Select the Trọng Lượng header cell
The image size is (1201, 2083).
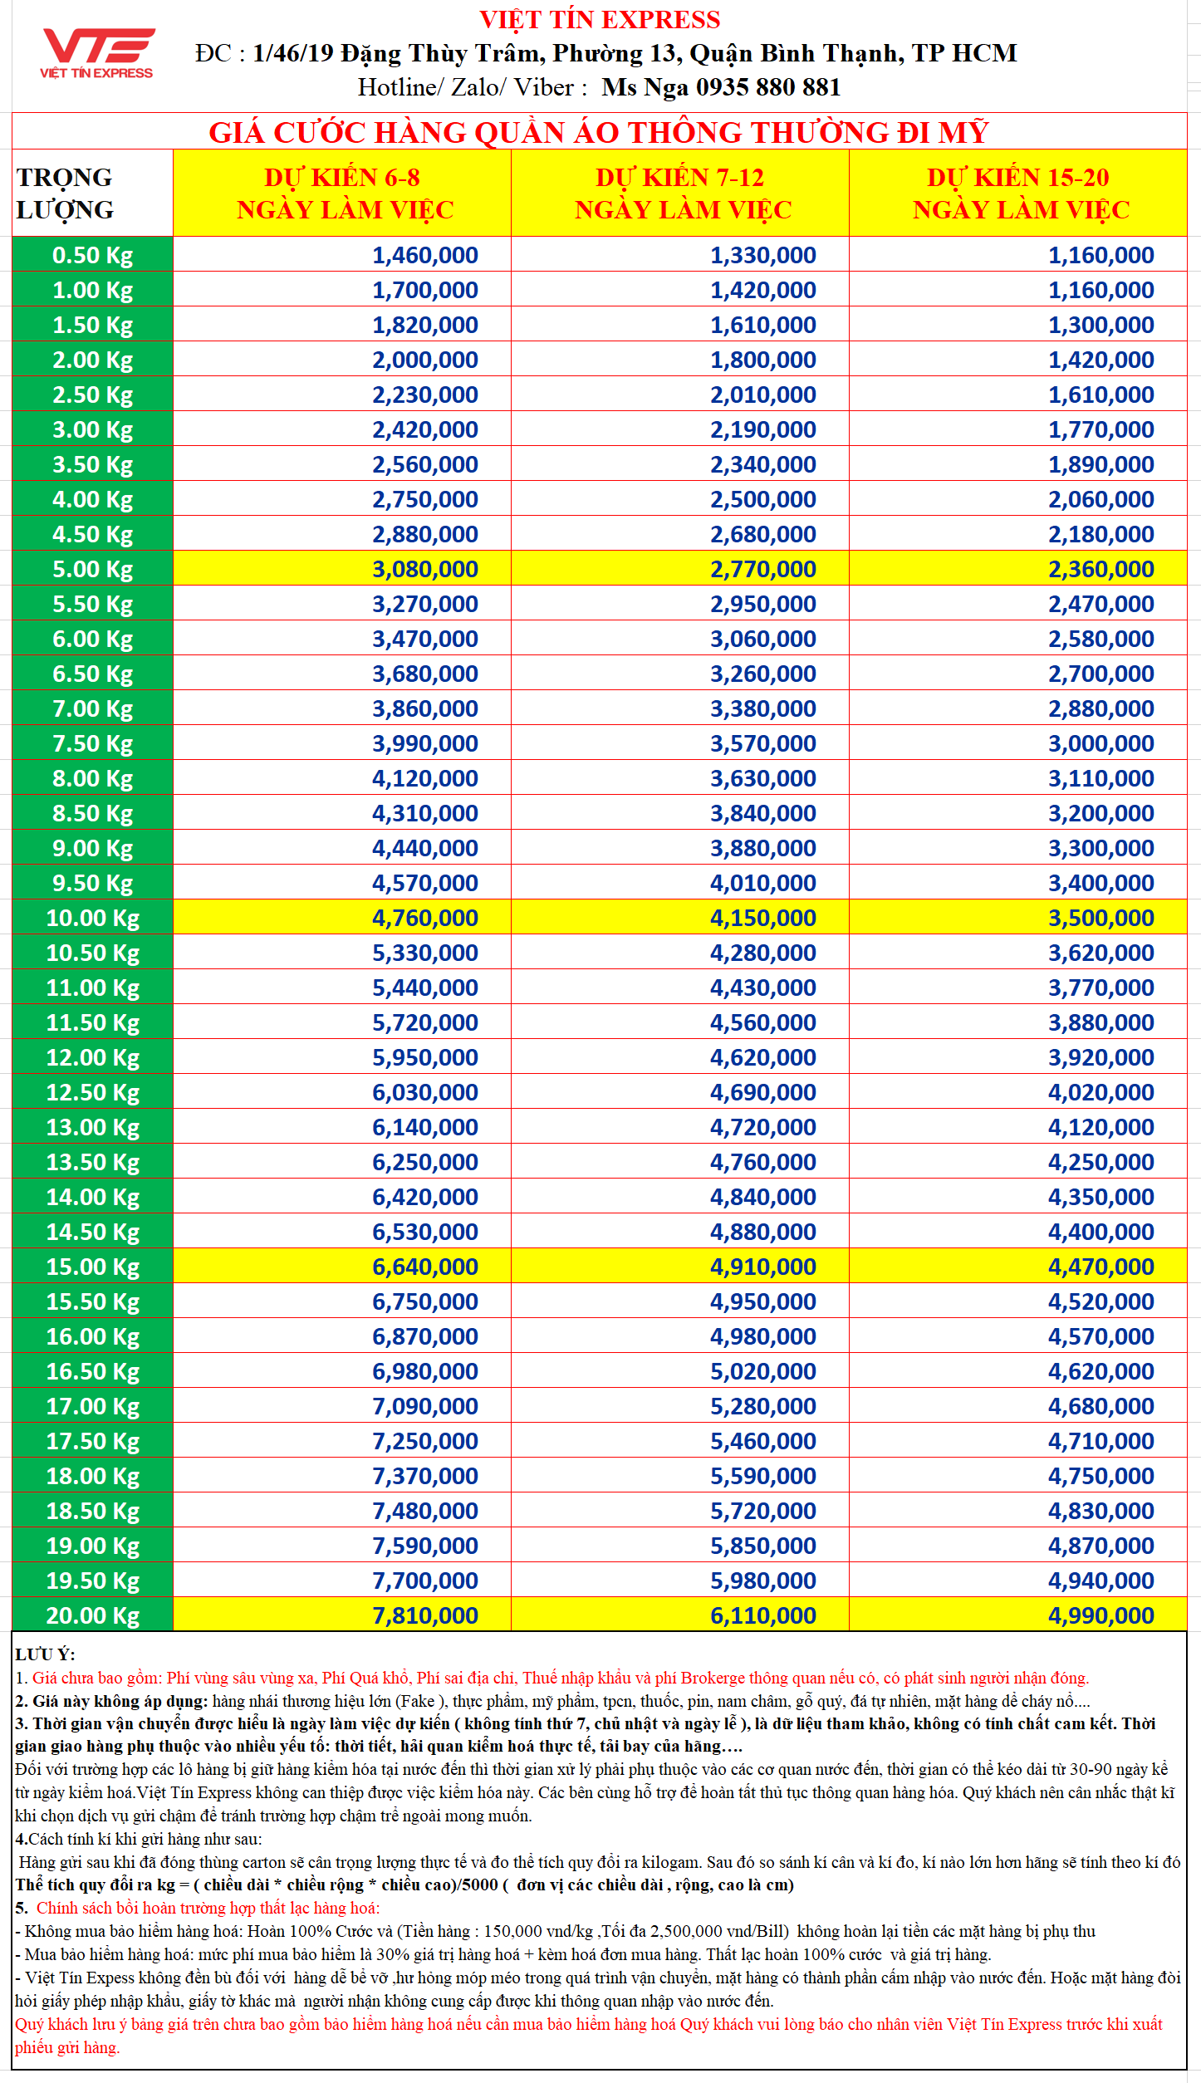[92, 194]
